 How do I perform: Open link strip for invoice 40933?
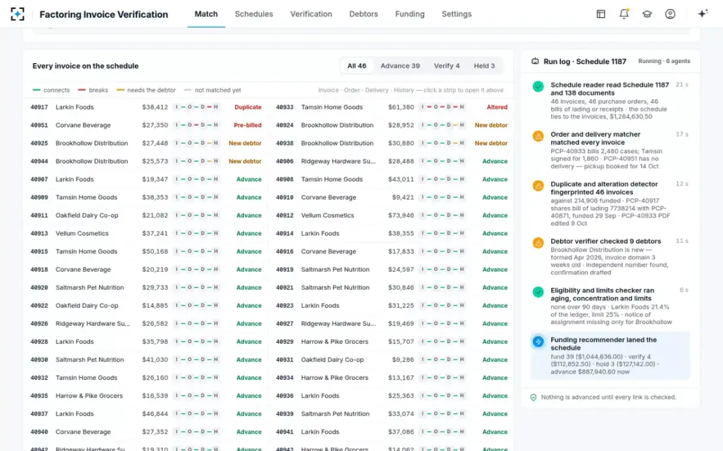(442, 107)
